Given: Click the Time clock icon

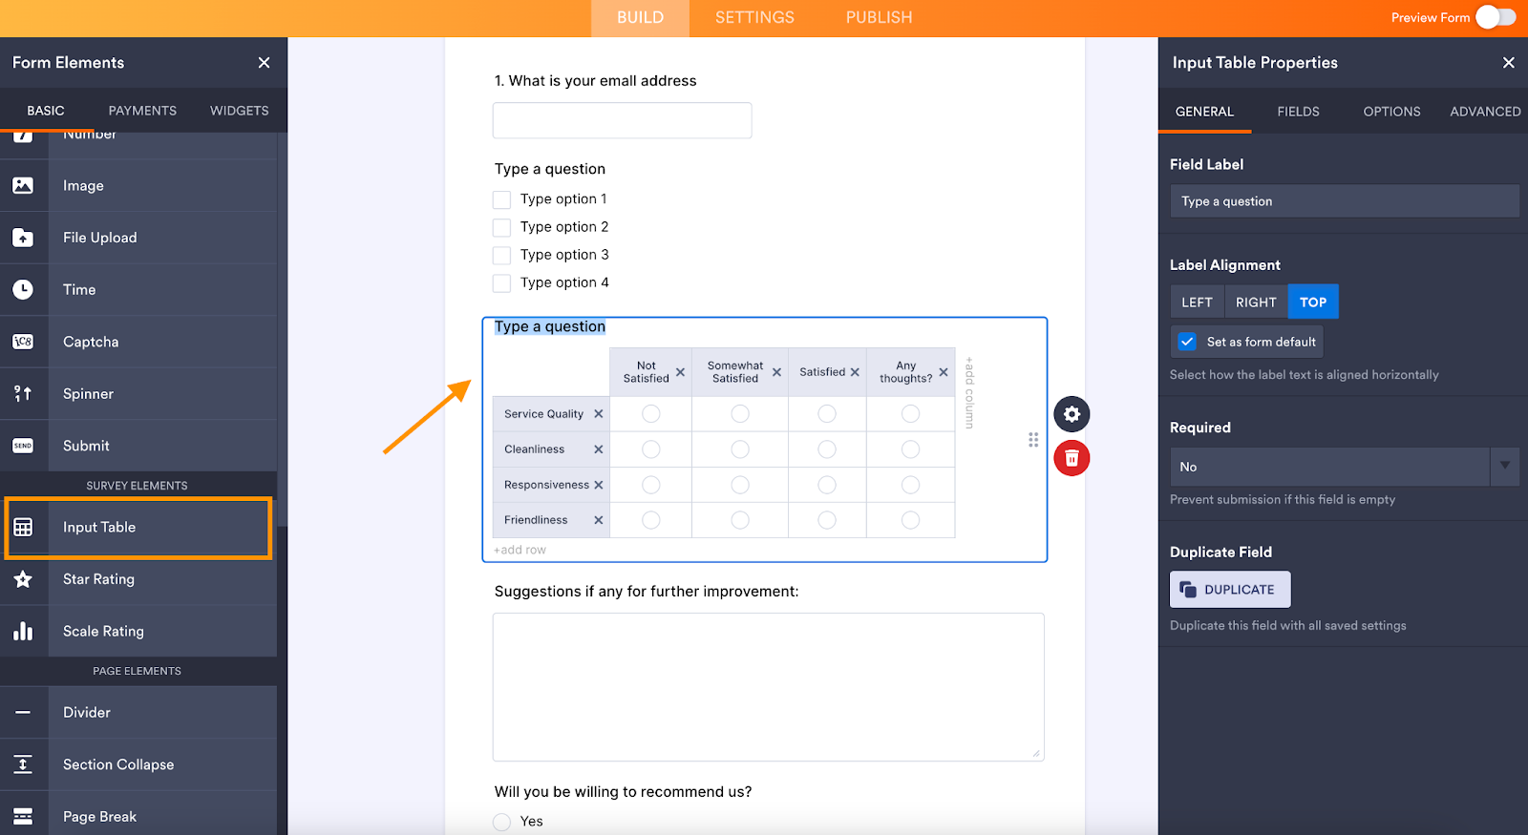Looking at the screenshot, I should (23, 289).
